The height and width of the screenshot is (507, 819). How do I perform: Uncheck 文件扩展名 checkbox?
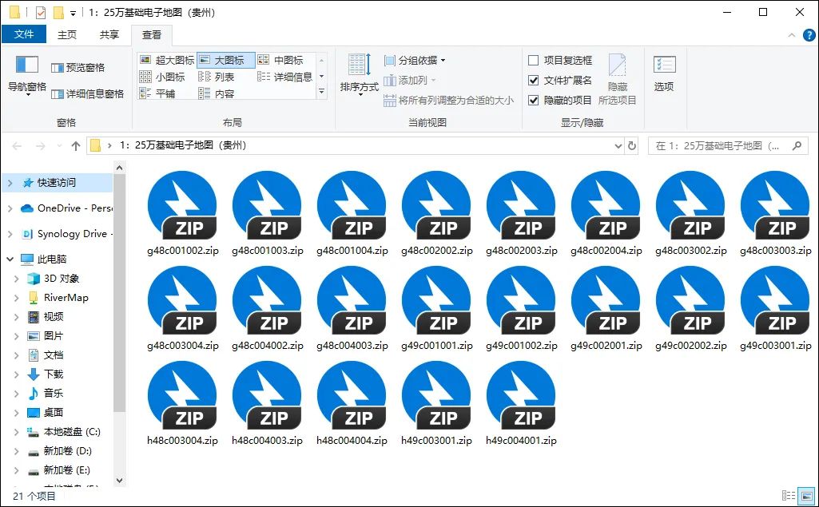coord(533,81)
